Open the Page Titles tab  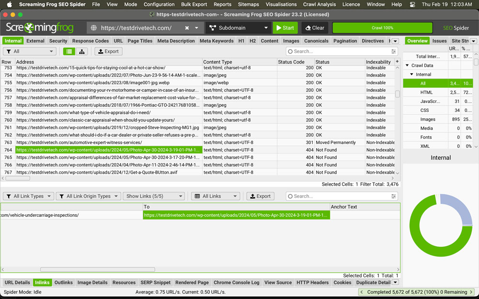point(140,41)
